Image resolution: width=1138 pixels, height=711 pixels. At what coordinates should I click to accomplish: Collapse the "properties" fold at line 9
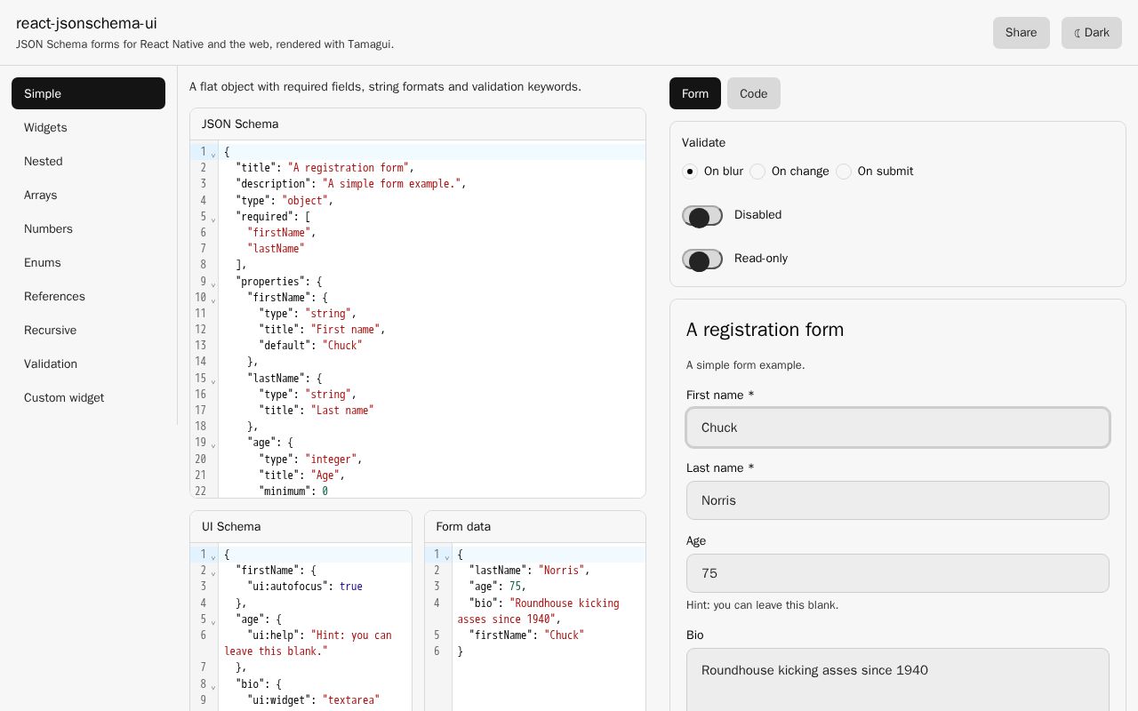point(213,283)
